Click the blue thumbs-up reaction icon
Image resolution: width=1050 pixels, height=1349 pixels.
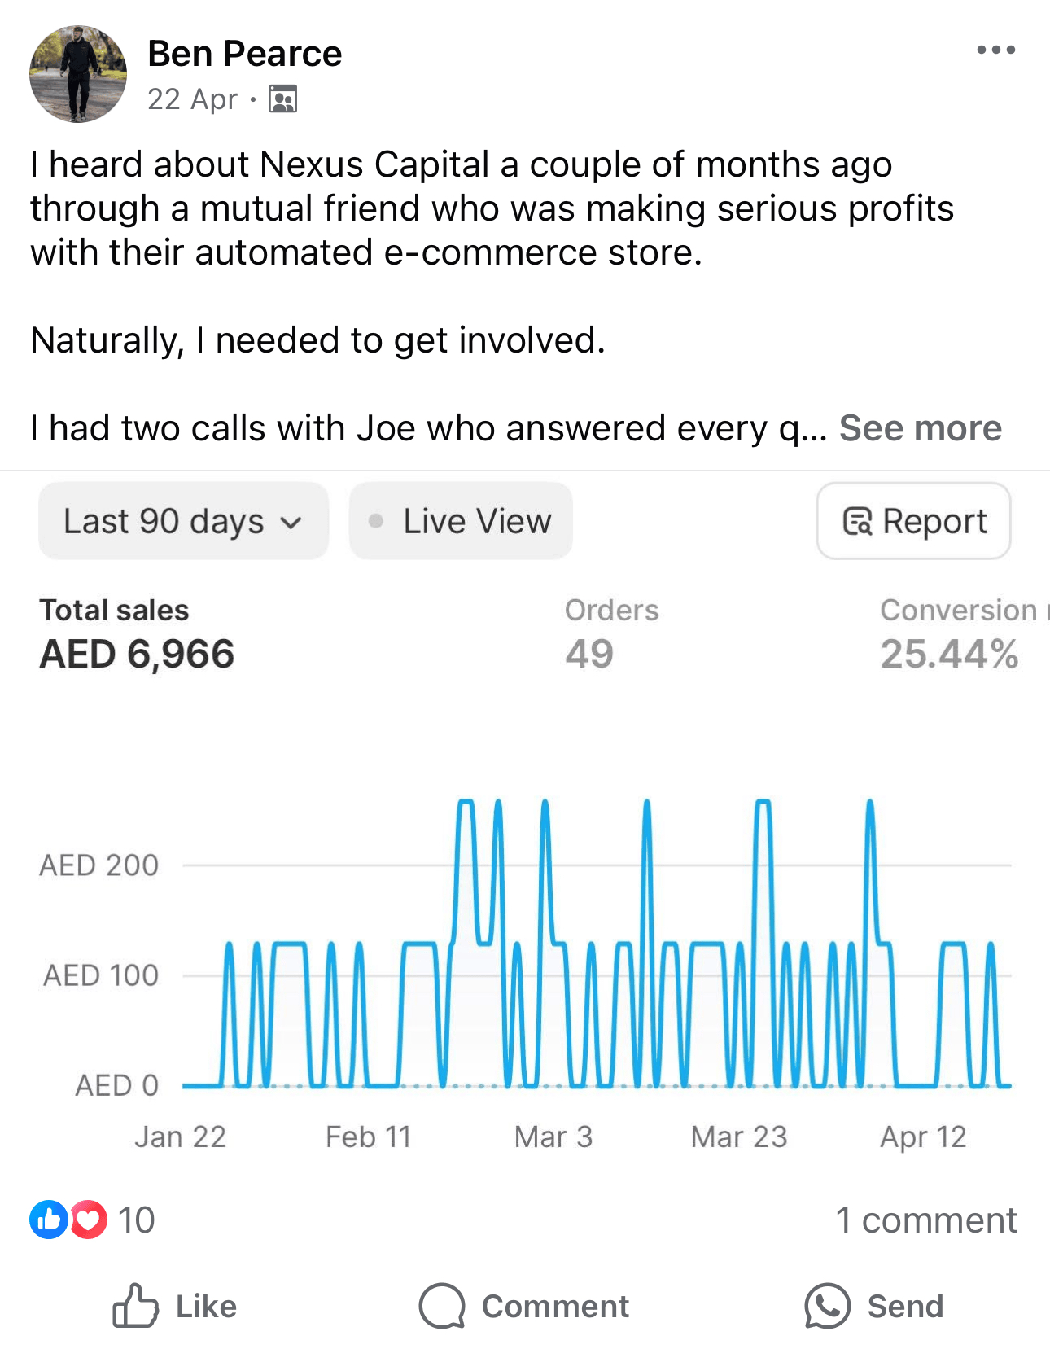pos(49,1220)
